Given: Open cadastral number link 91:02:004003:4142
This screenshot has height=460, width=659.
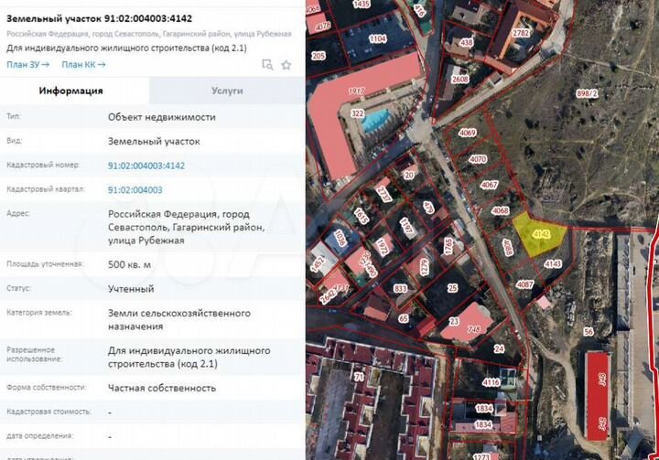Looking at the screenshot, I should (x=146, y=166).
